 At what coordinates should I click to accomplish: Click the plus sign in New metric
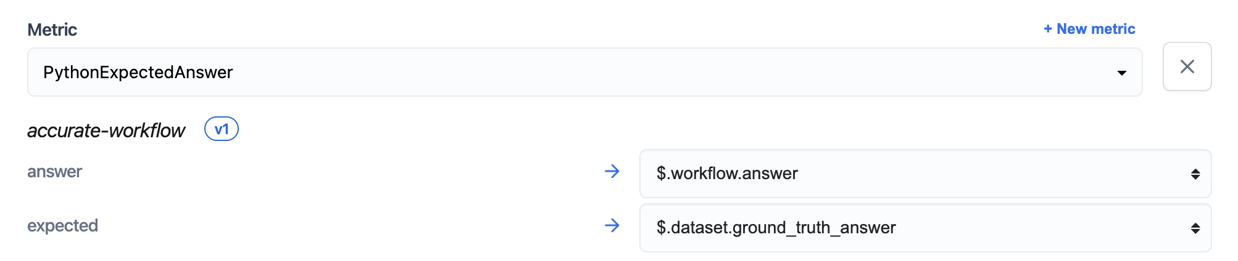click(1047, 29)
